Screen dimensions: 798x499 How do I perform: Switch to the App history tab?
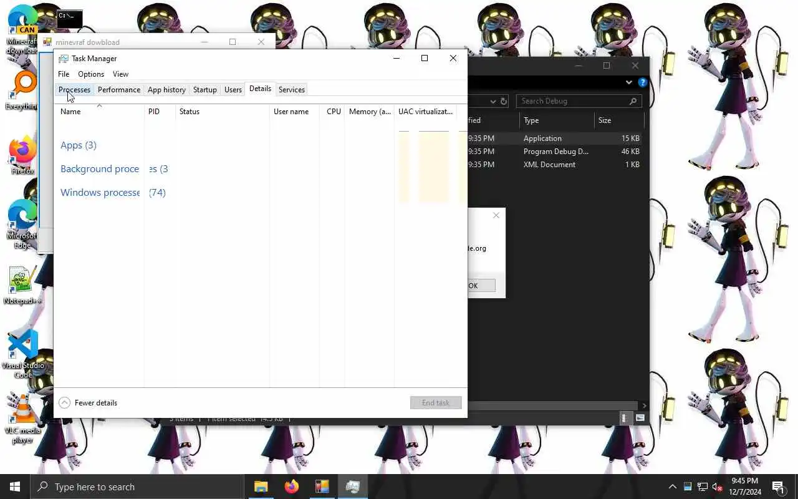[166, 90]
